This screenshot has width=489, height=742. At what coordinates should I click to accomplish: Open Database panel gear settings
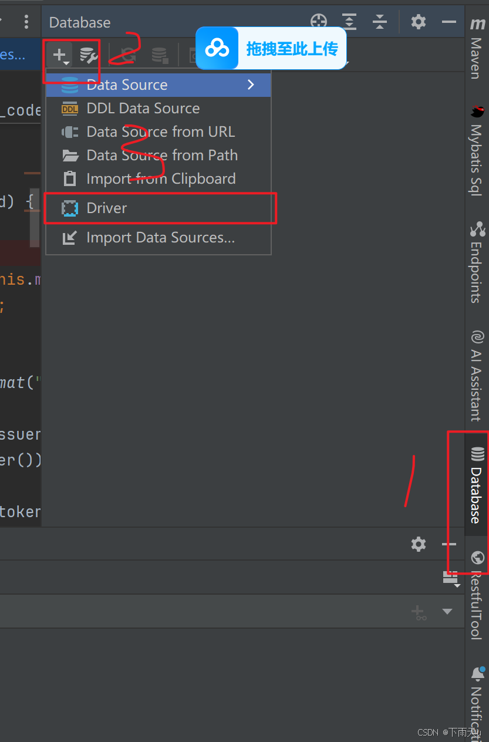[419, 22]
